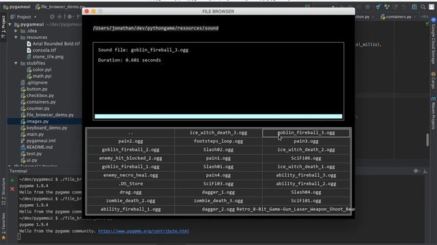Viewport: 437px width, 245px height.
Task: Expand the .idea folder
Action: [16, 31]
